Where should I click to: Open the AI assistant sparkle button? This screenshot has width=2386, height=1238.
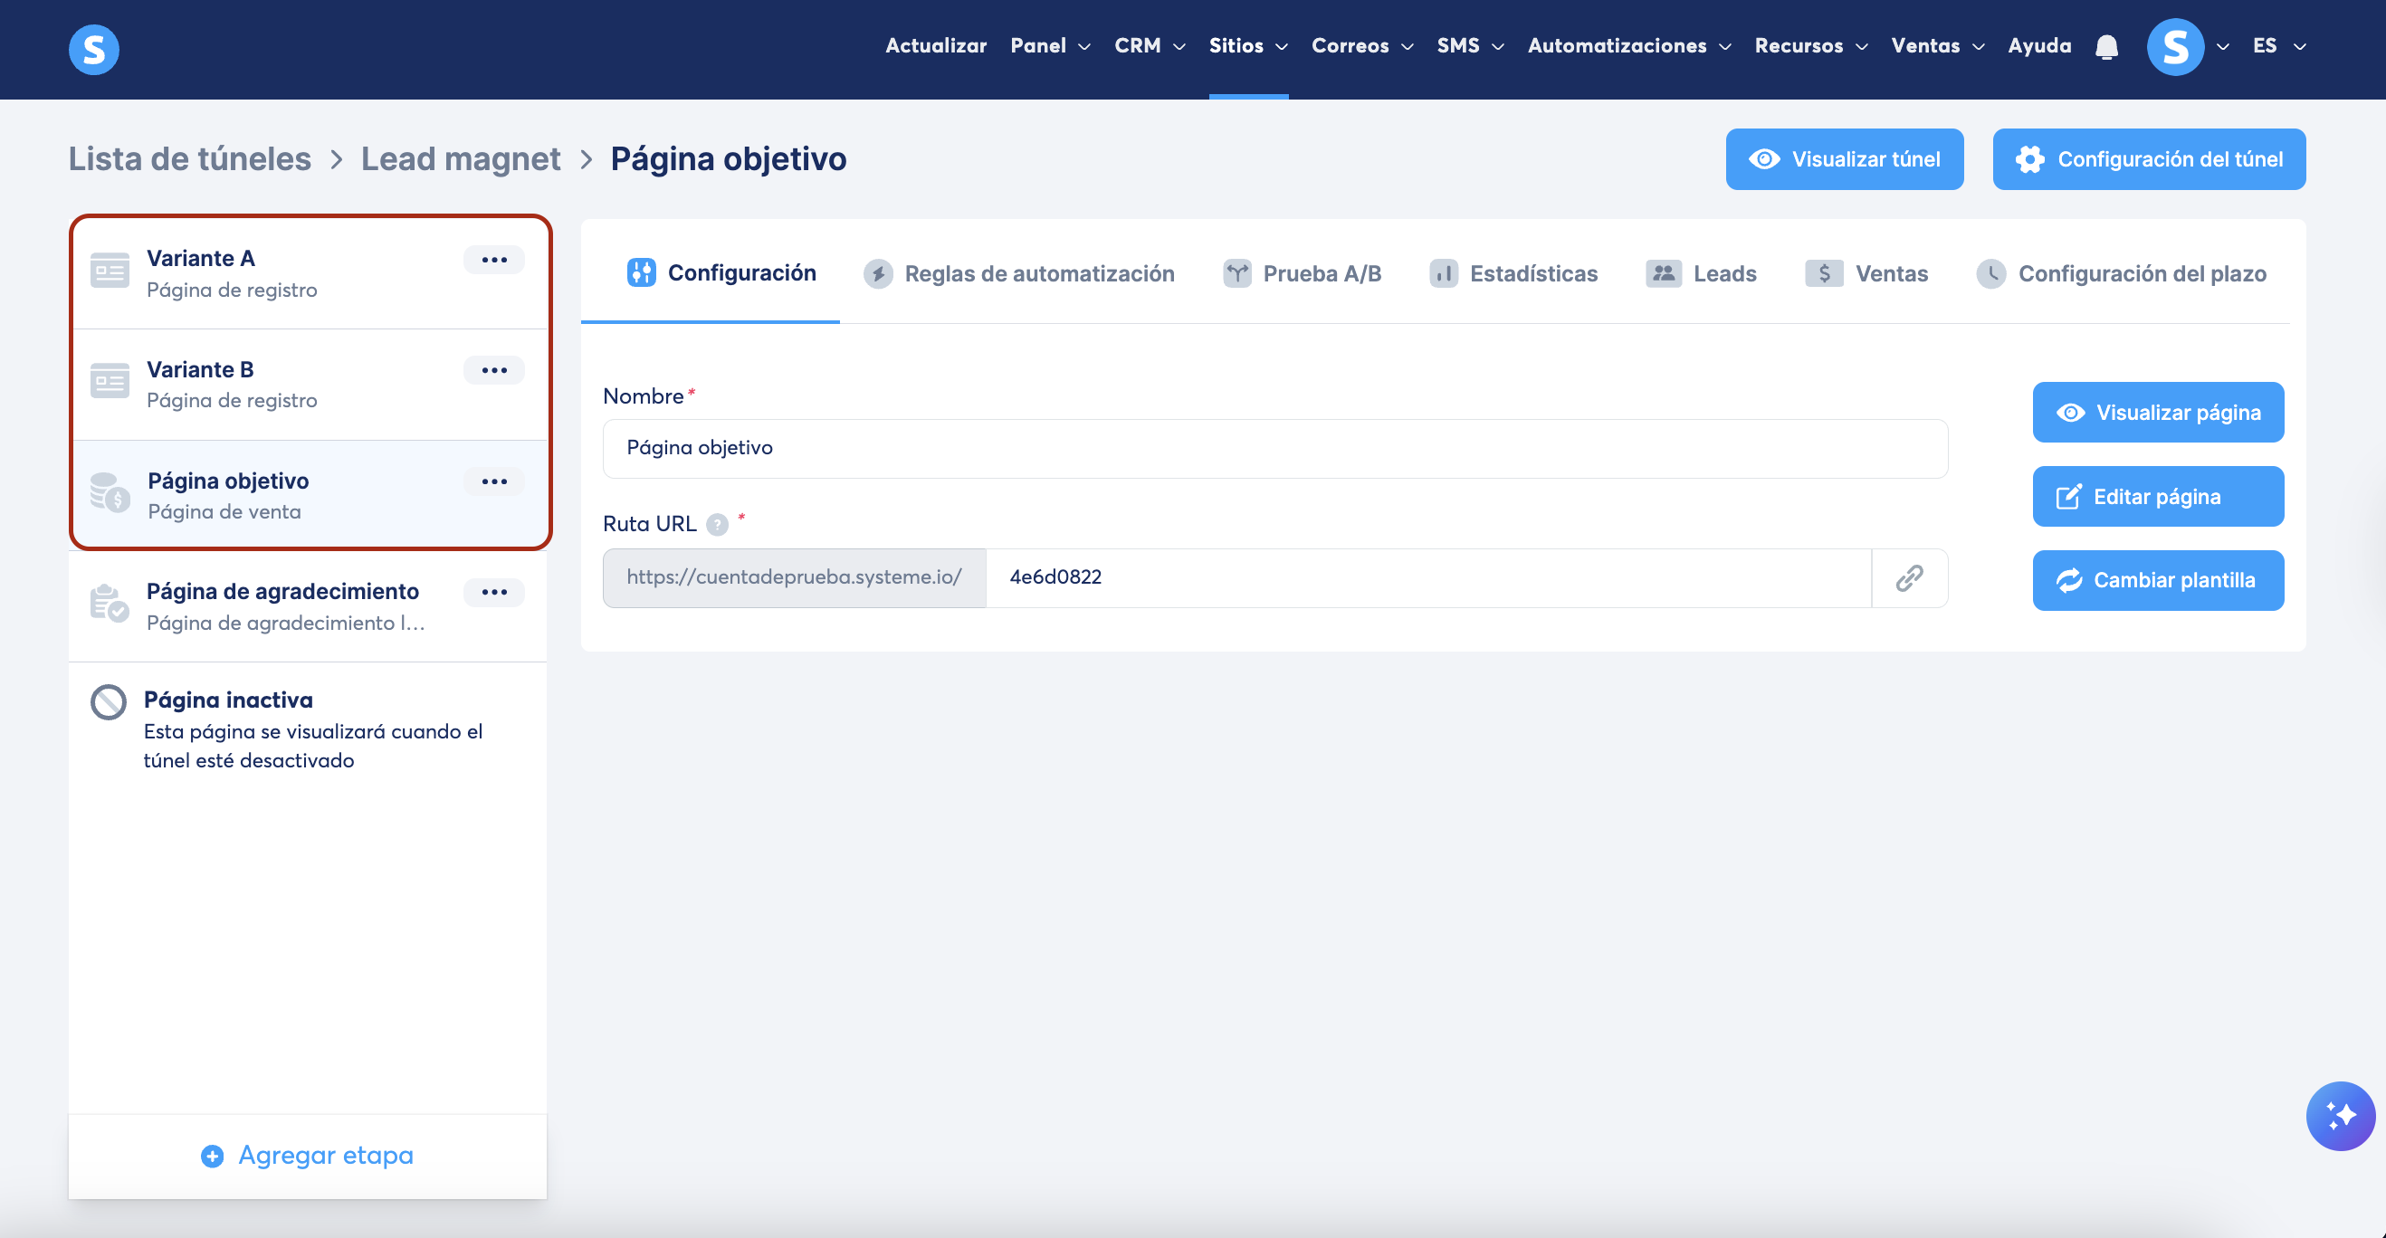(x=2340, y=1116)
